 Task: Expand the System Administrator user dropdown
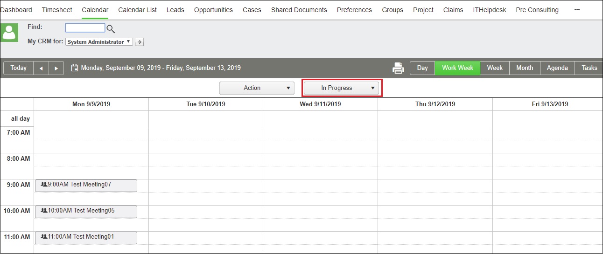point(99,42)
